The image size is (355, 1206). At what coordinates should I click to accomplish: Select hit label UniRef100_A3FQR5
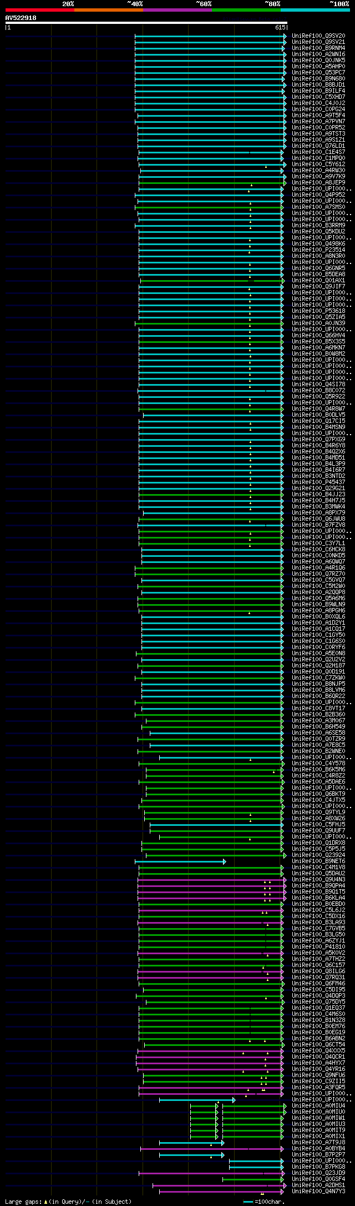[318, 1088]
